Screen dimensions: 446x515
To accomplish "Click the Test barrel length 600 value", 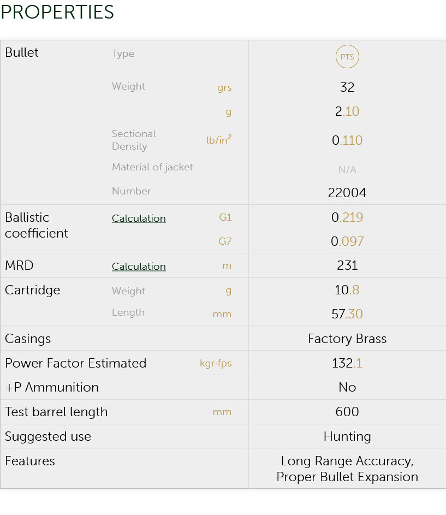I will pyautogui.click(x=347, y=412).
